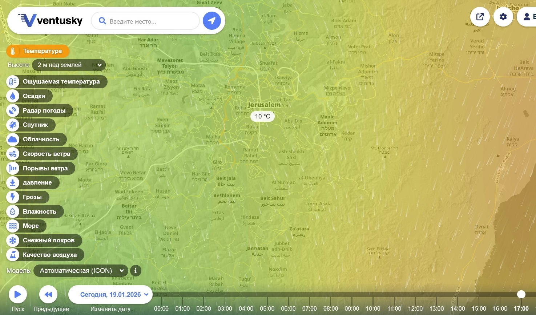
Task: Open the settings gear icon
Action: (503, 17)
